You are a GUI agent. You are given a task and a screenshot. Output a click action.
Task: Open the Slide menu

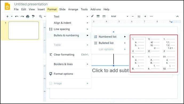[62, 9]
